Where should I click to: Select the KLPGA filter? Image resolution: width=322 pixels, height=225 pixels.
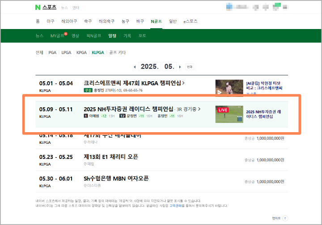pyautogui.click(x=98, y=53)
